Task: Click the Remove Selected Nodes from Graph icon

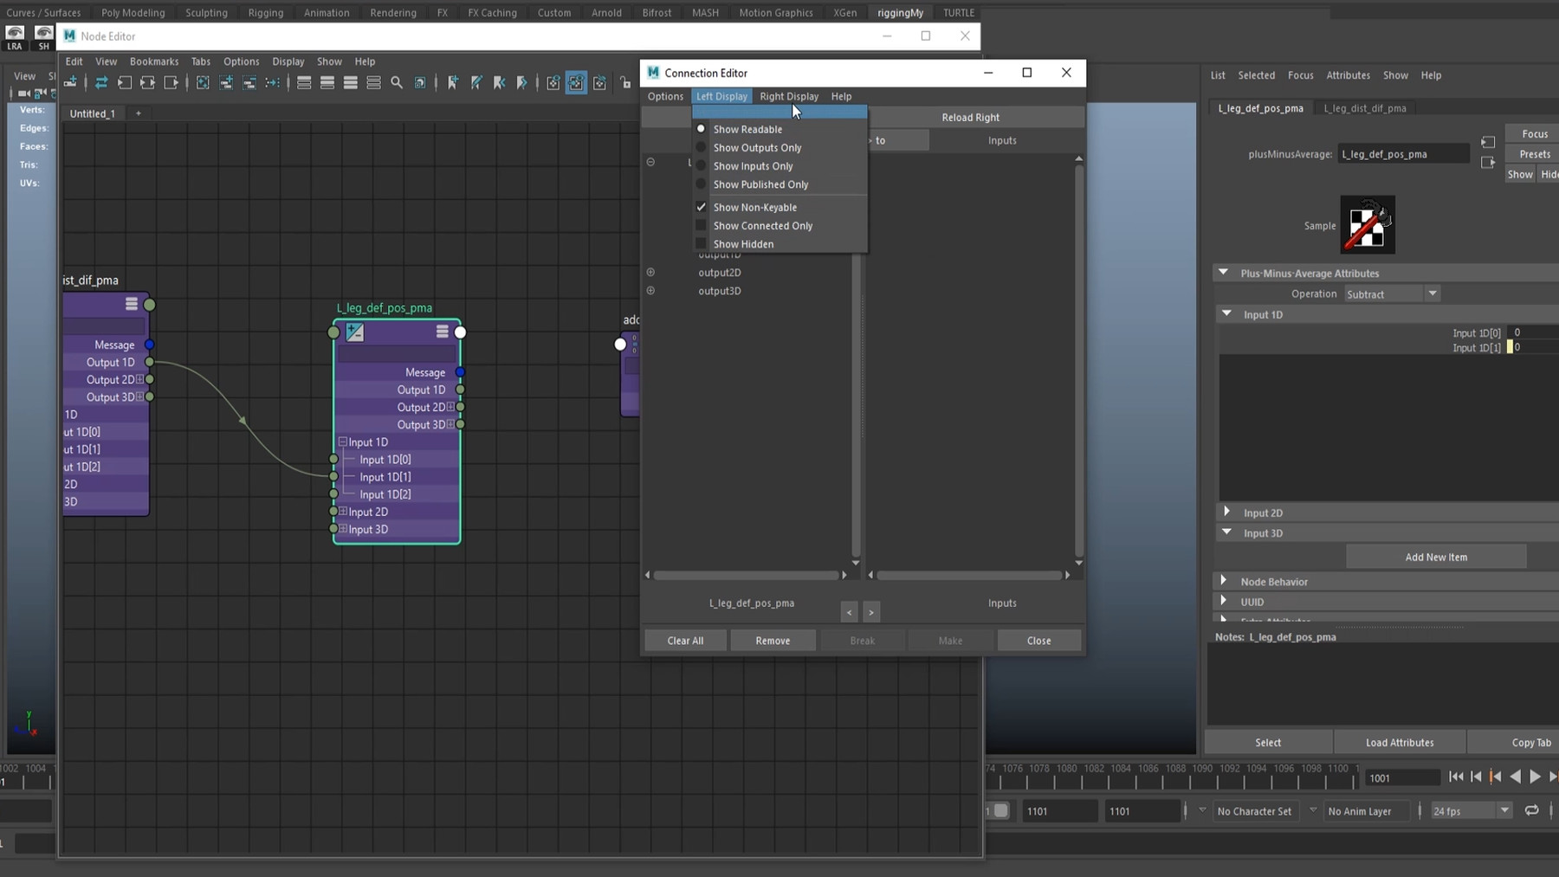Action: click(250, 83)
